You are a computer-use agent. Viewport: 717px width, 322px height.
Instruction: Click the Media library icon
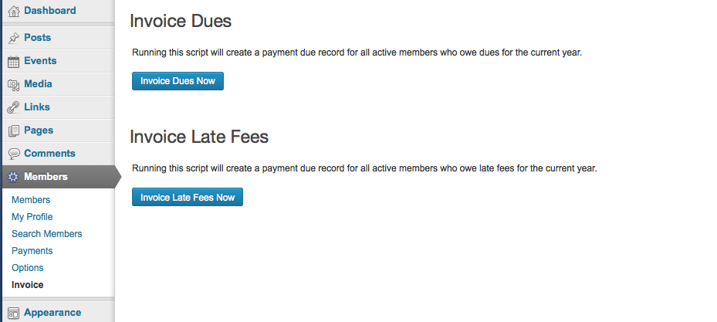coord(13,84)
